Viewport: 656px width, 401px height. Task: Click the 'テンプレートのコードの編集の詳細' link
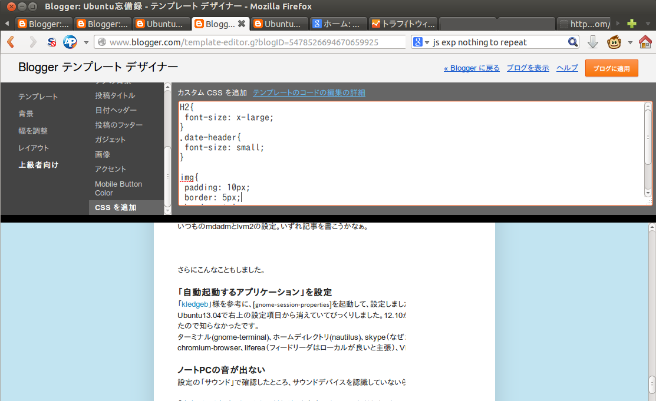309,93
